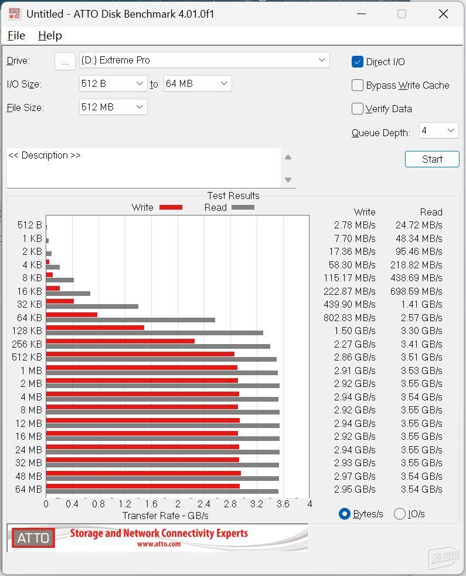Click the Test Results heading
466x576 pixels.
tap(233, 196)
